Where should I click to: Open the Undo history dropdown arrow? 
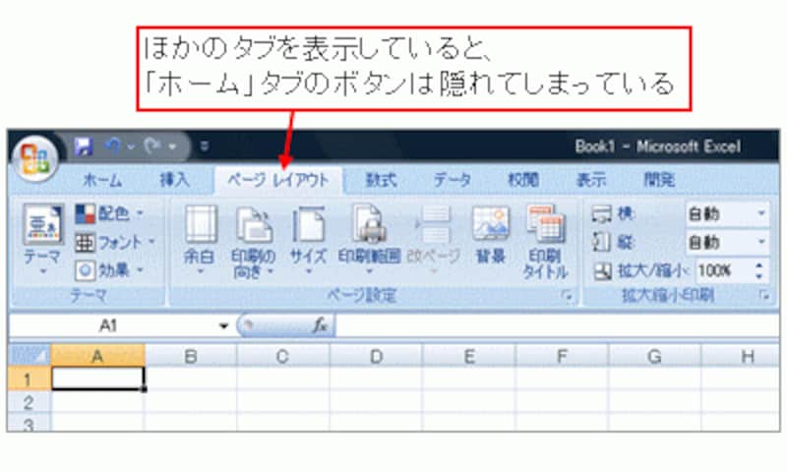[131, 147]
